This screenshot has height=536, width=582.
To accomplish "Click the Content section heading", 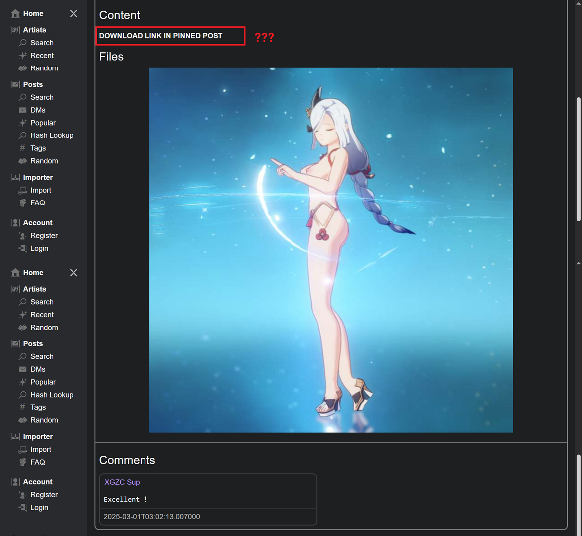I will tap(120, 15).
